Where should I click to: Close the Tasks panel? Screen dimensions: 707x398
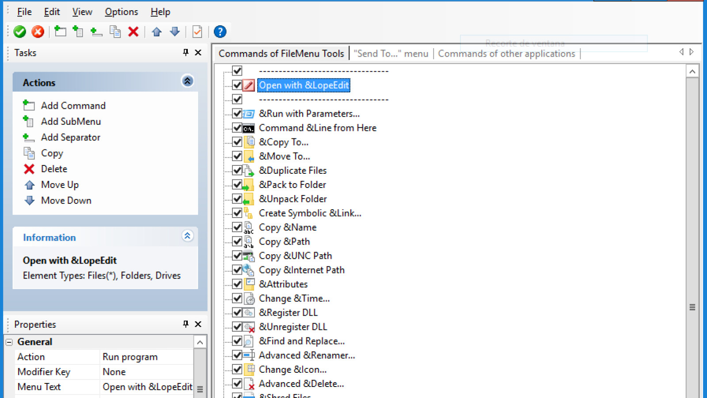point(198,53)
